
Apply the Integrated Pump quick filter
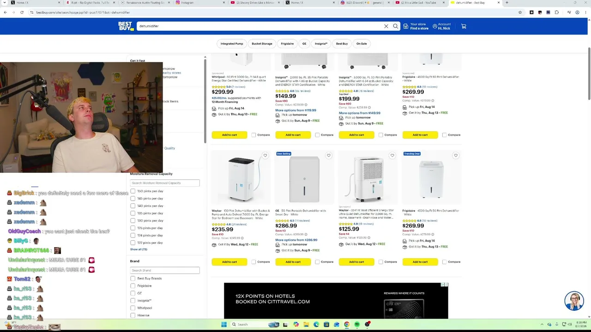pyautogui.click(x=232, y=44)
